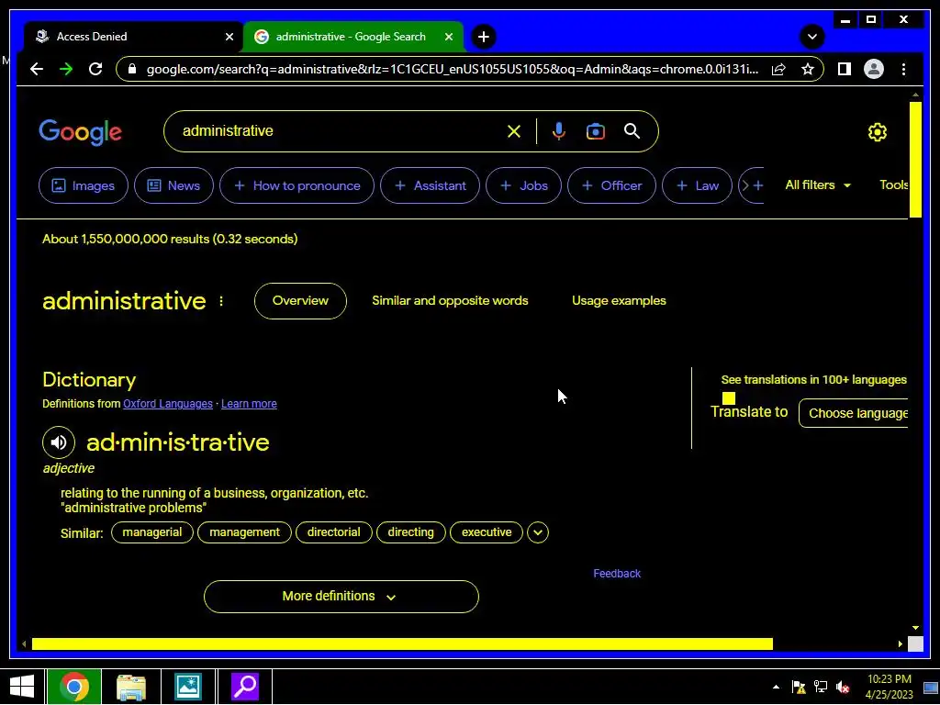
Task: Click the share page icon in address bar
Action: click(778, 70)
